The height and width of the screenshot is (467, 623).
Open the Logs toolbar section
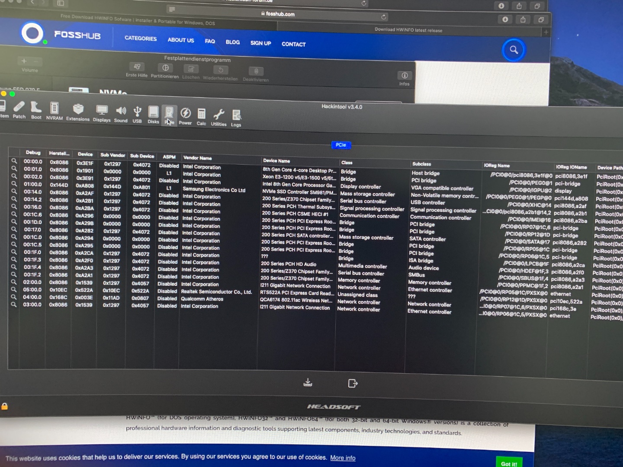coord(236,118)
